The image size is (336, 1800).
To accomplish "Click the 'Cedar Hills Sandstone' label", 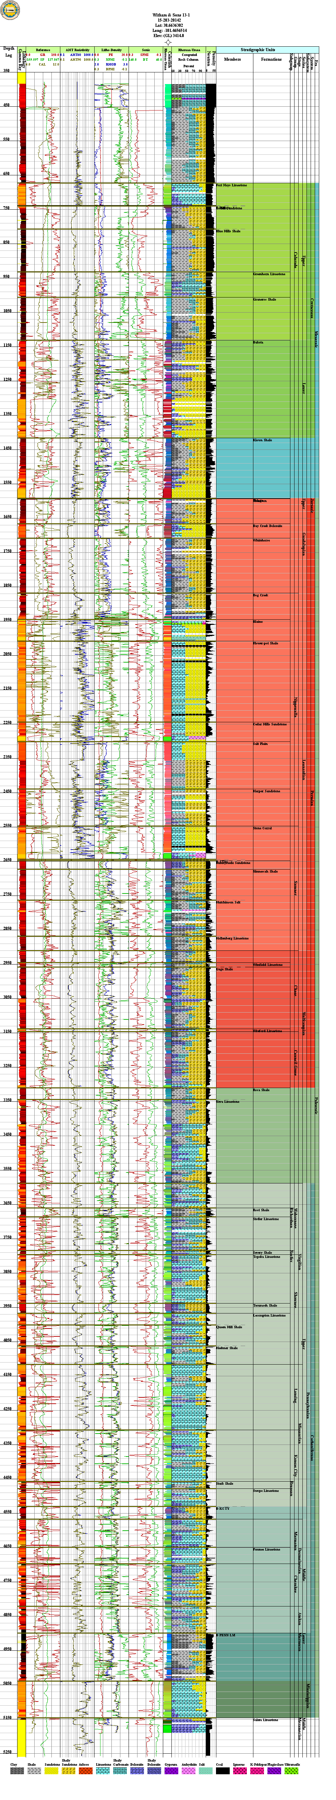I will point(269,724).
